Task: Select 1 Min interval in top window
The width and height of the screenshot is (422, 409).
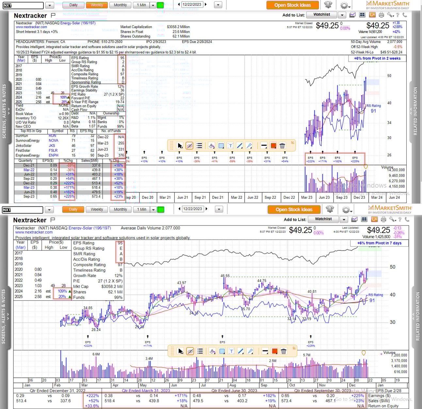Action: pyautogui.click(x=141, y=5)
